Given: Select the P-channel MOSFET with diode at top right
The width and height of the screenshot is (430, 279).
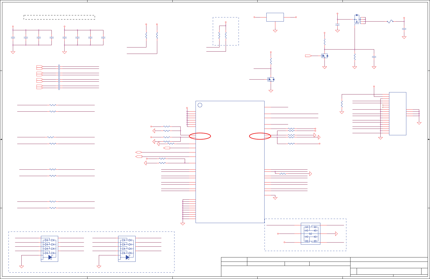Looking at the screenshot, I should pos(357,19).
